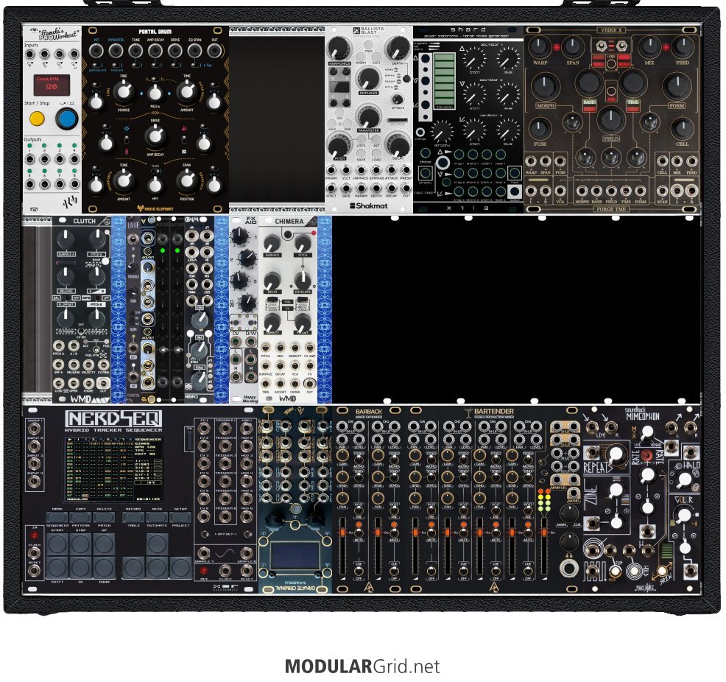Click the STOP pad on NerdSeq
Image resolution: width=726 pixels, height=682 pixels.
pos(80,544)
